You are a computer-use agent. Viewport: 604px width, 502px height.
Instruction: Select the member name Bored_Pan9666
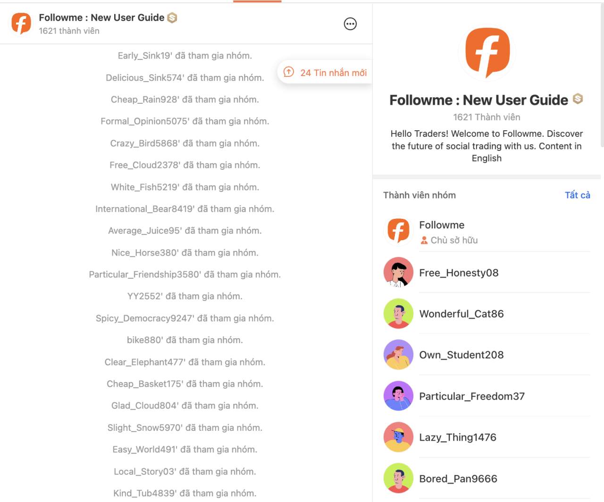(x=458, y=478)
